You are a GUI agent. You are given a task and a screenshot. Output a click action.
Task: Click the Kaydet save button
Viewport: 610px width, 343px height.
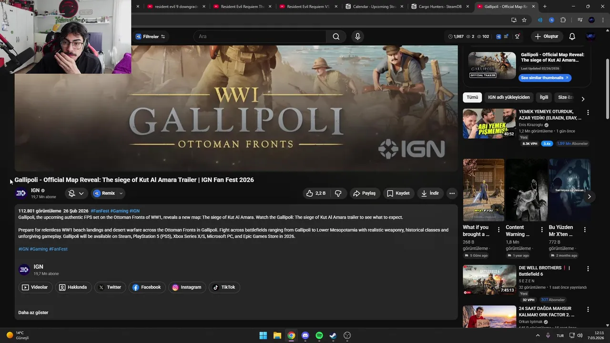click(398, 193)
